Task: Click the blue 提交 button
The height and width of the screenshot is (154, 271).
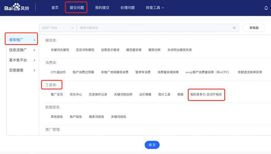Action: click(152, 145)
